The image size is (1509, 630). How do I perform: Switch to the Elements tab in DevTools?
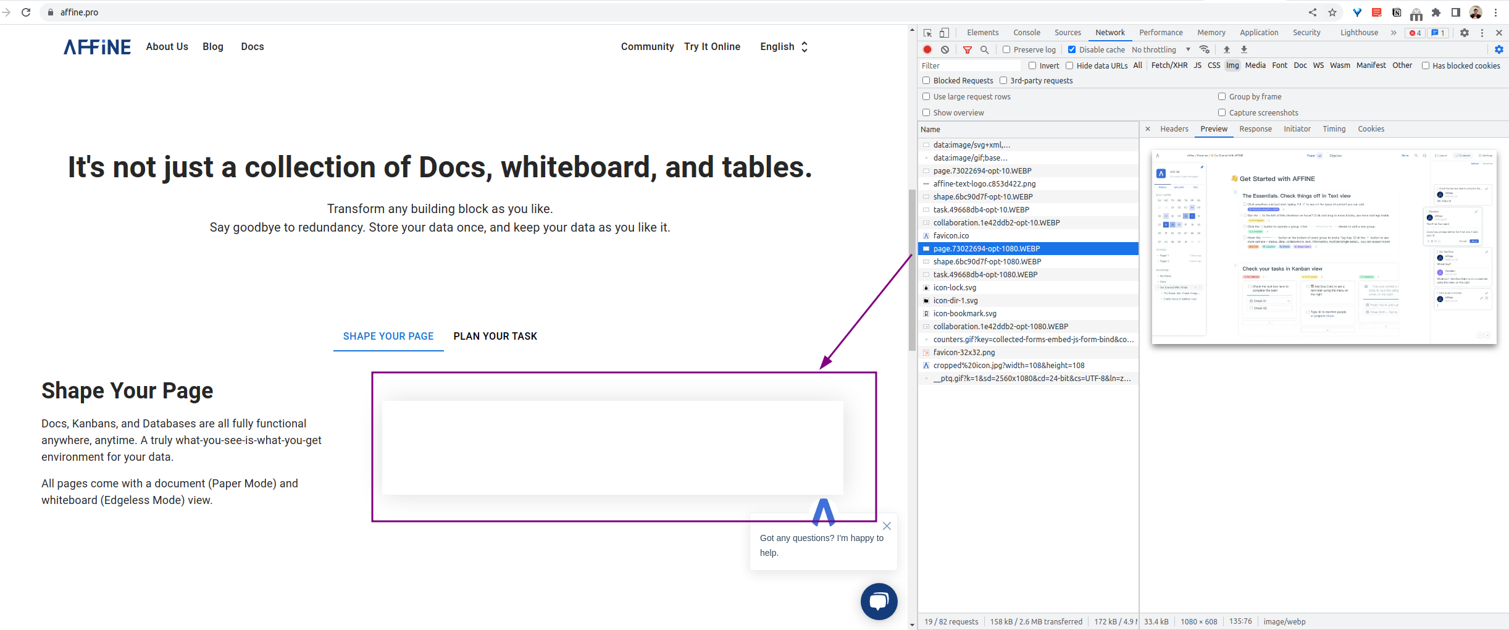tap(982, 33)
